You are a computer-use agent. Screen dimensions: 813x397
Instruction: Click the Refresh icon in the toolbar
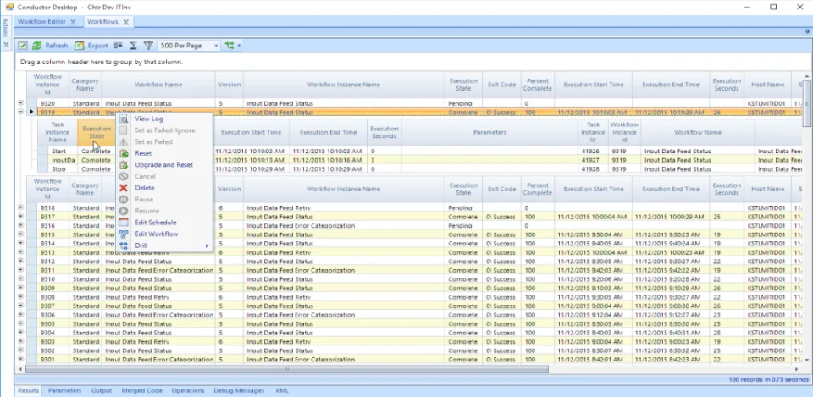(x=36, y=46)
